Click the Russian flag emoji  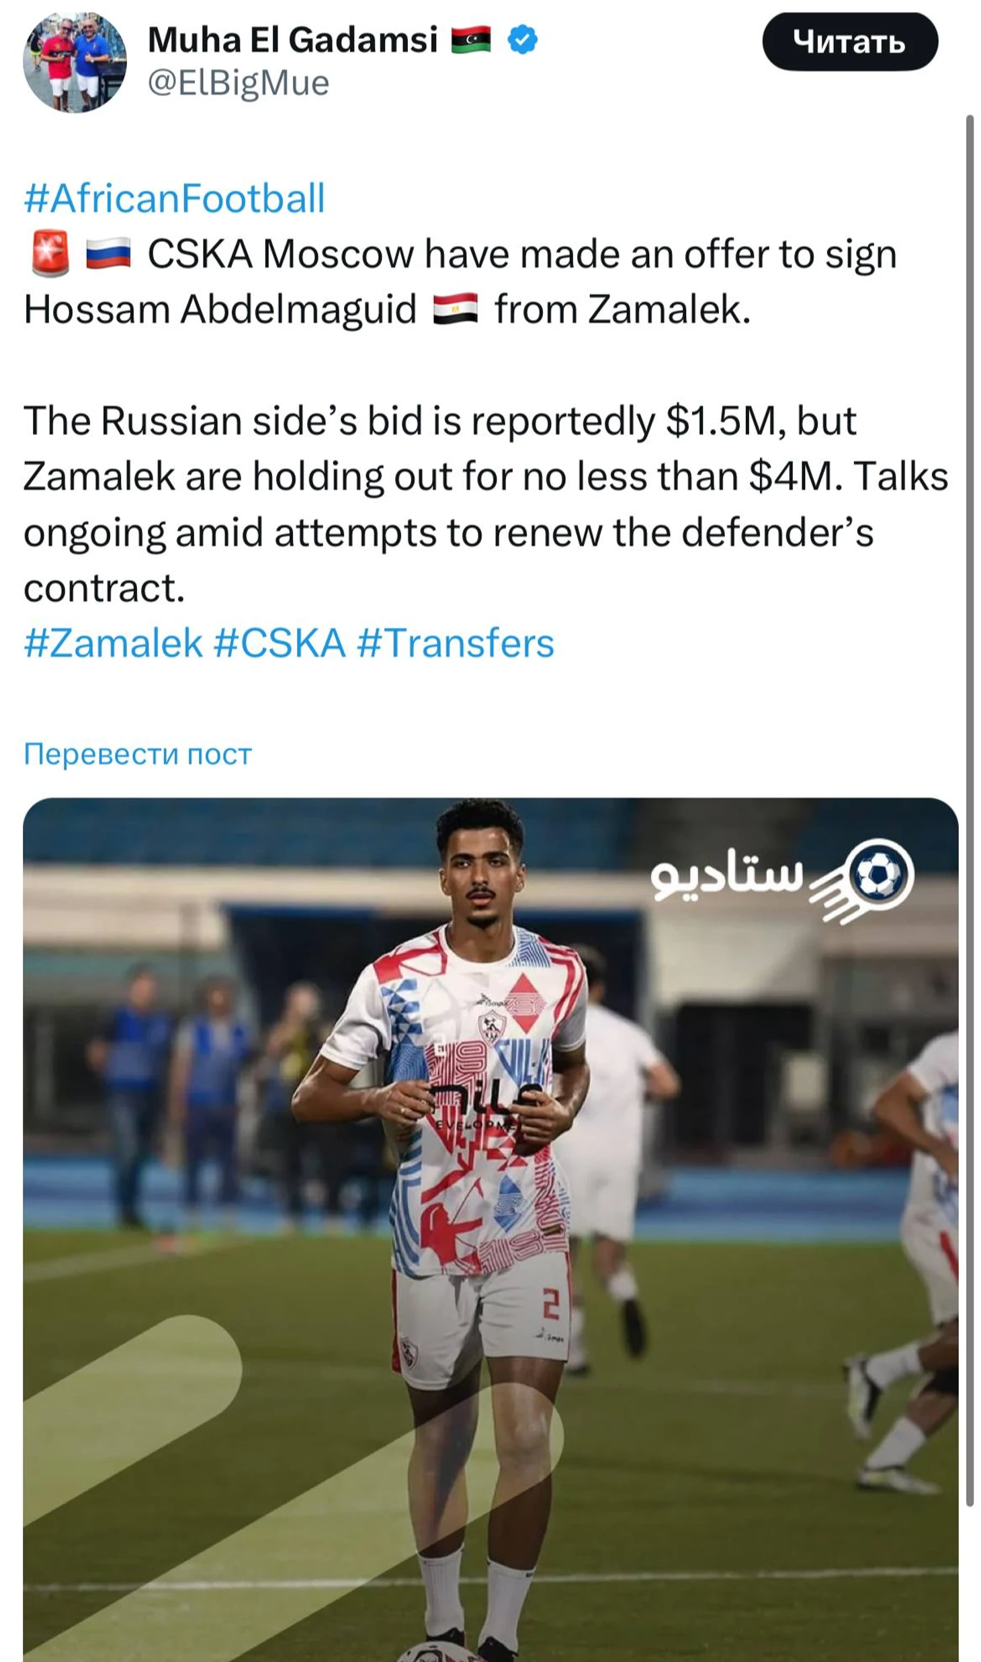coord(108,254)
